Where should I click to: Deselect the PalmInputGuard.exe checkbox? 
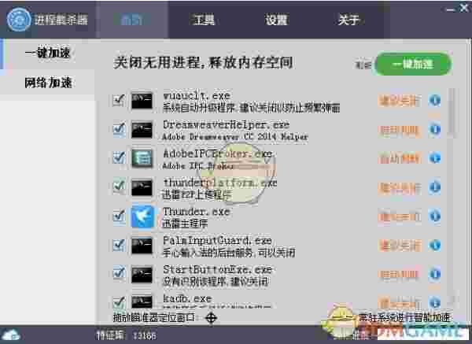(x=119, y=245)
